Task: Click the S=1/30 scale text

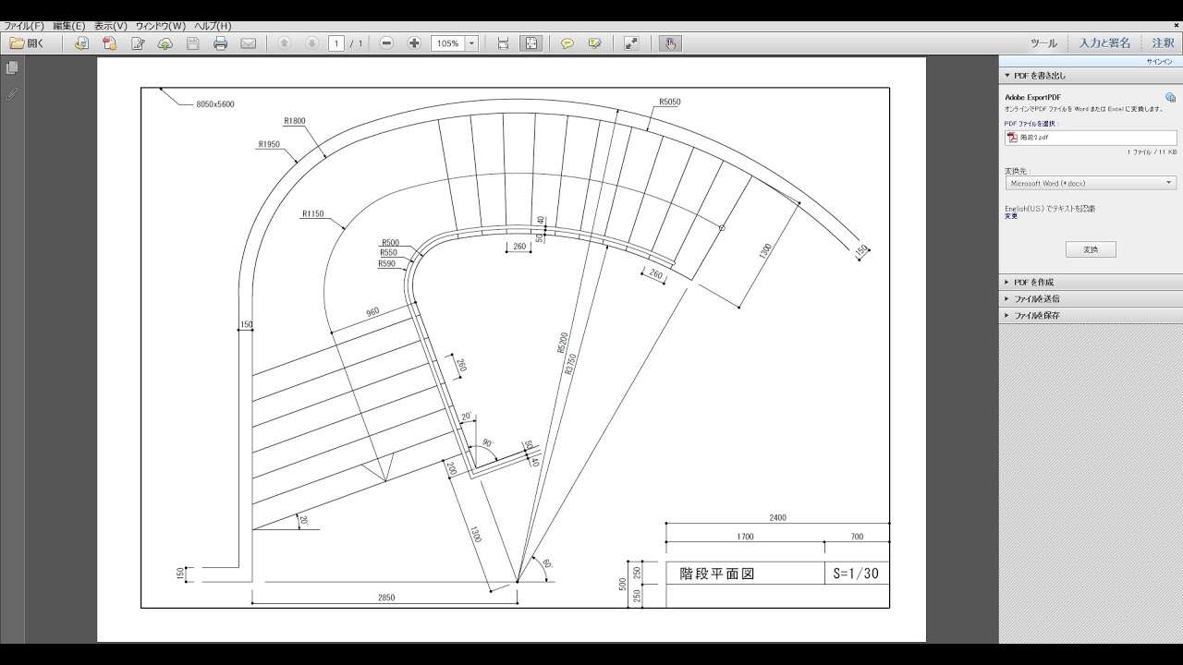Action: [856, 574]
